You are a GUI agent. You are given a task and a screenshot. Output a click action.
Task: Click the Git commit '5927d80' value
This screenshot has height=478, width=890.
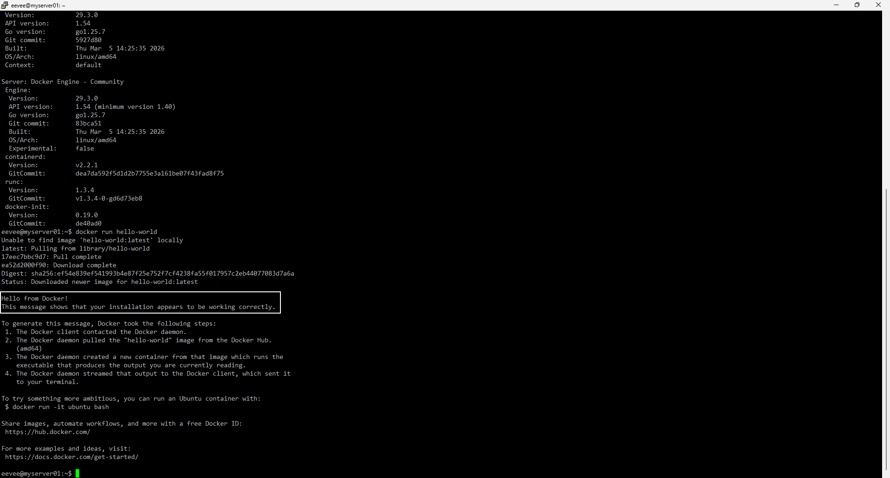89,40
